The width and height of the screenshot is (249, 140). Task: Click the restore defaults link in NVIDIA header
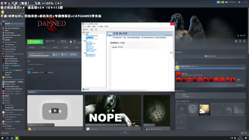coord(168,35)
